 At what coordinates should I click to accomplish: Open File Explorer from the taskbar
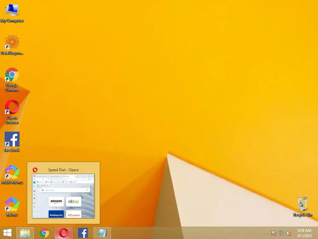(25, 233)
